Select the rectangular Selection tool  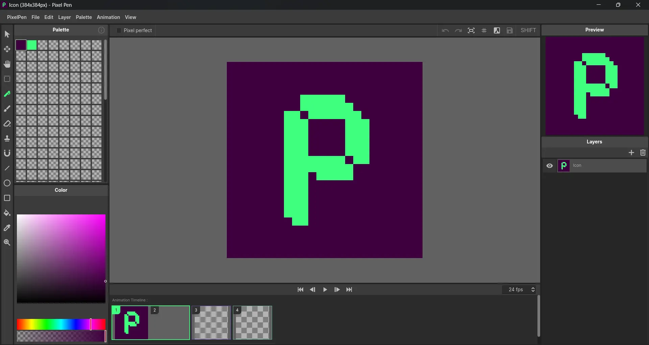click(7, 79)
